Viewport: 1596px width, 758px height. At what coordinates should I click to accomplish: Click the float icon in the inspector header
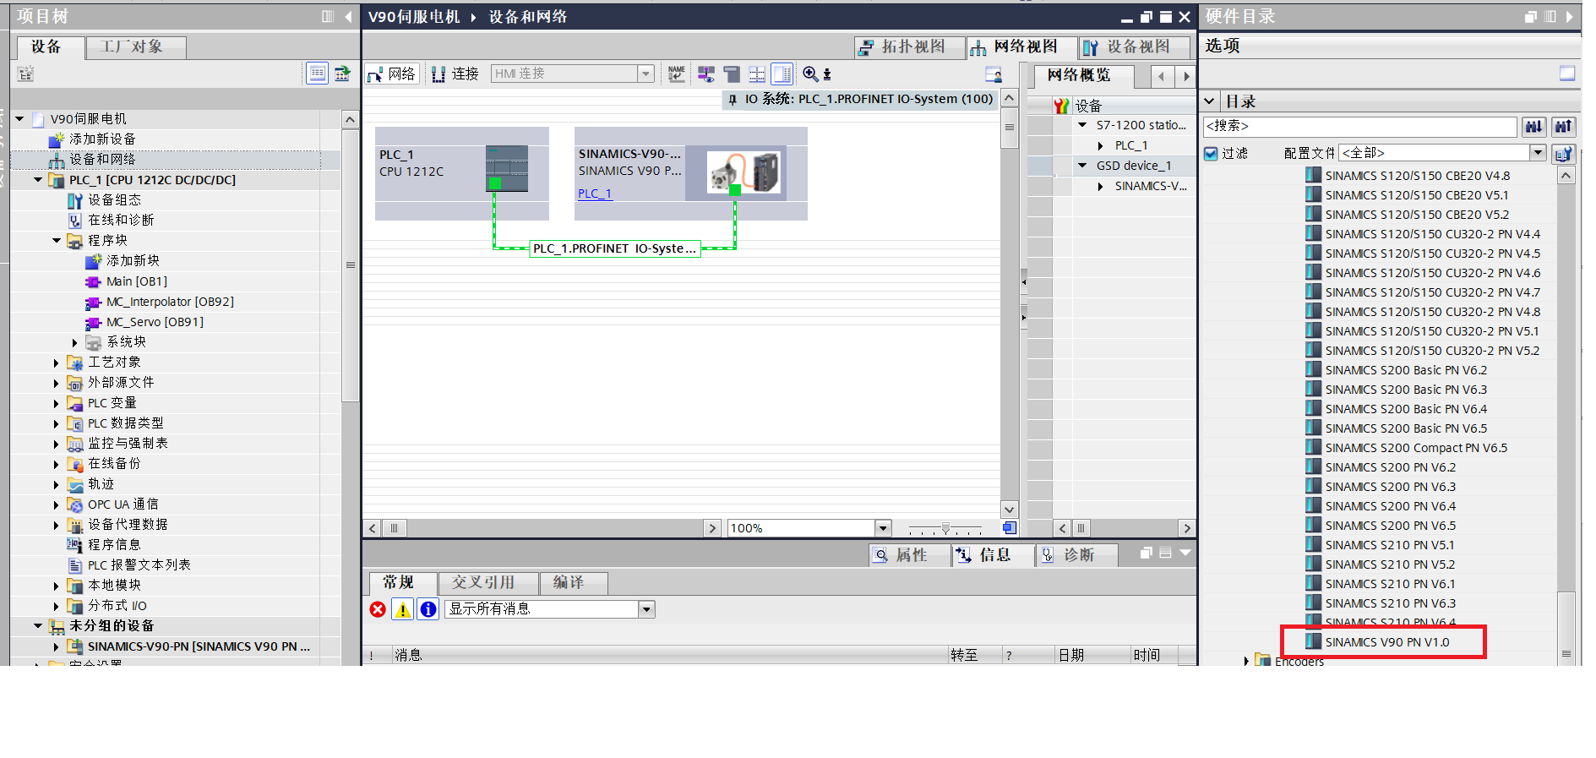tap(1147, 554)
